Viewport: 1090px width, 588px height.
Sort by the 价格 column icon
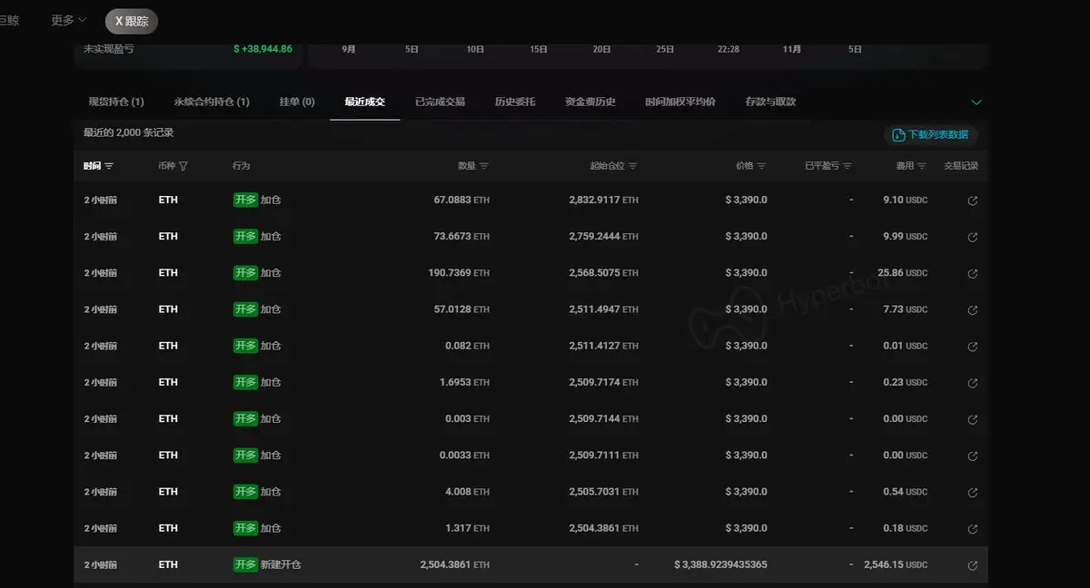[762, 166]
